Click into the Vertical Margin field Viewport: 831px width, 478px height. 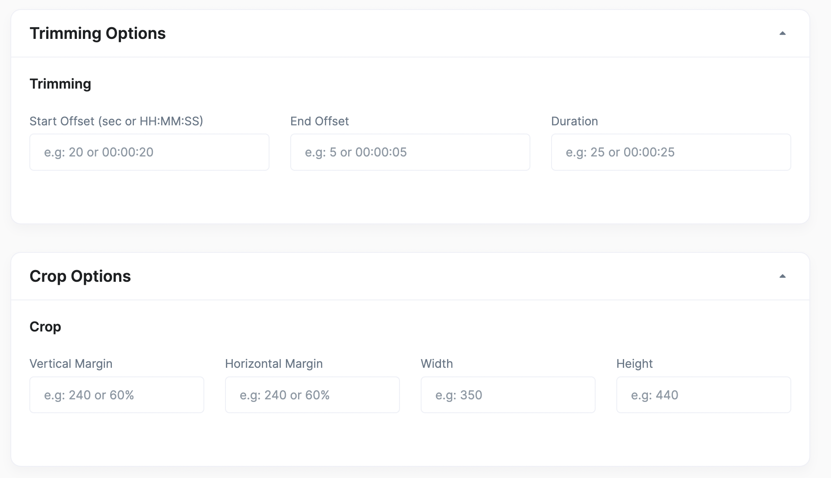coord(117,395)
